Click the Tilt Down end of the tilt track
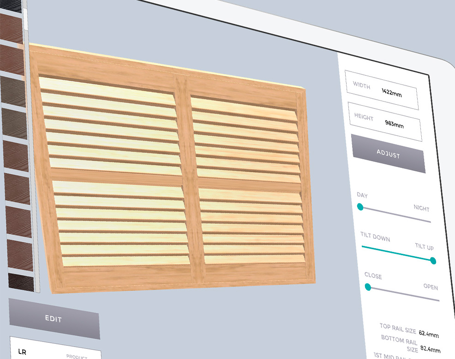Viewport: 455px width, 359px height. 365,247
